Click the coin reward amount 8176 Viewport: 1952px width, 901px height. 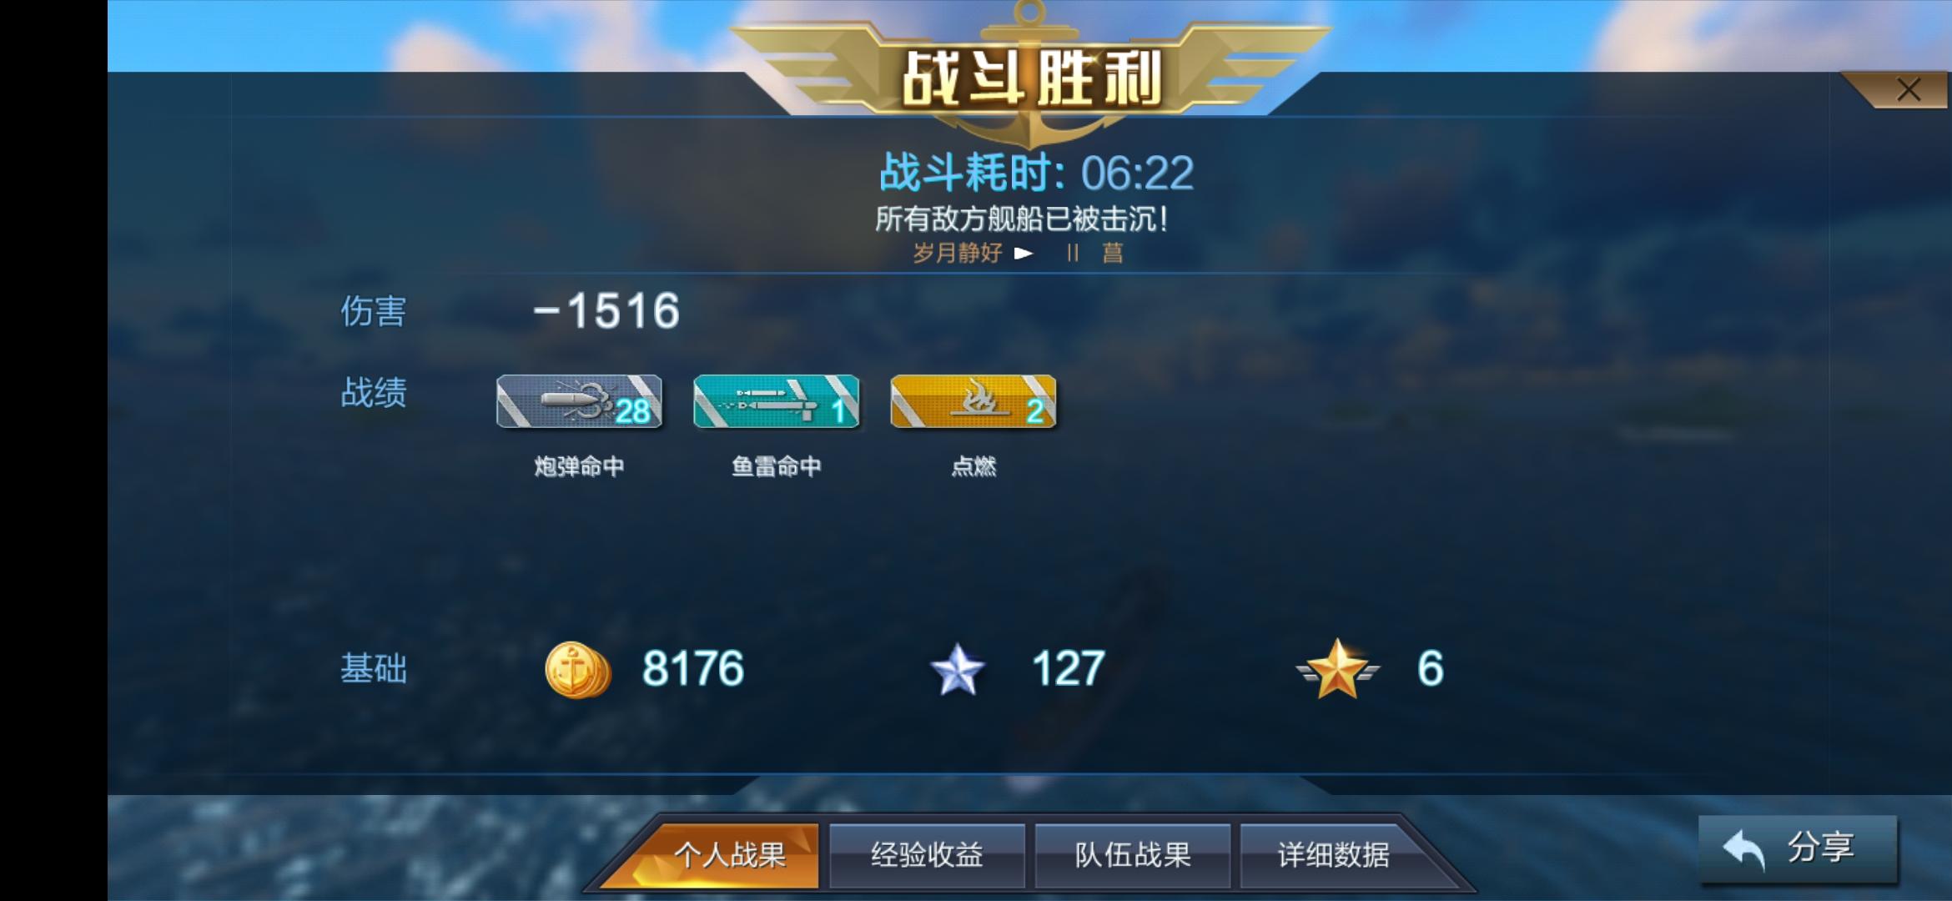(692, 669)
